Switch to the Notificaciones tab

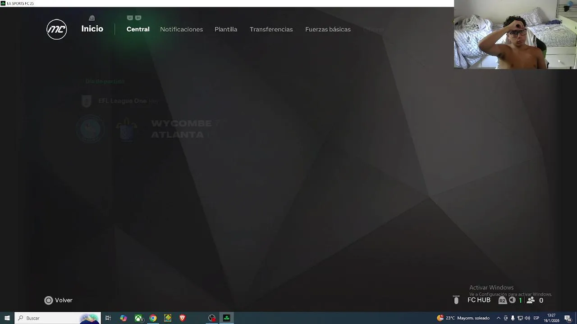[x=182, y=29]
